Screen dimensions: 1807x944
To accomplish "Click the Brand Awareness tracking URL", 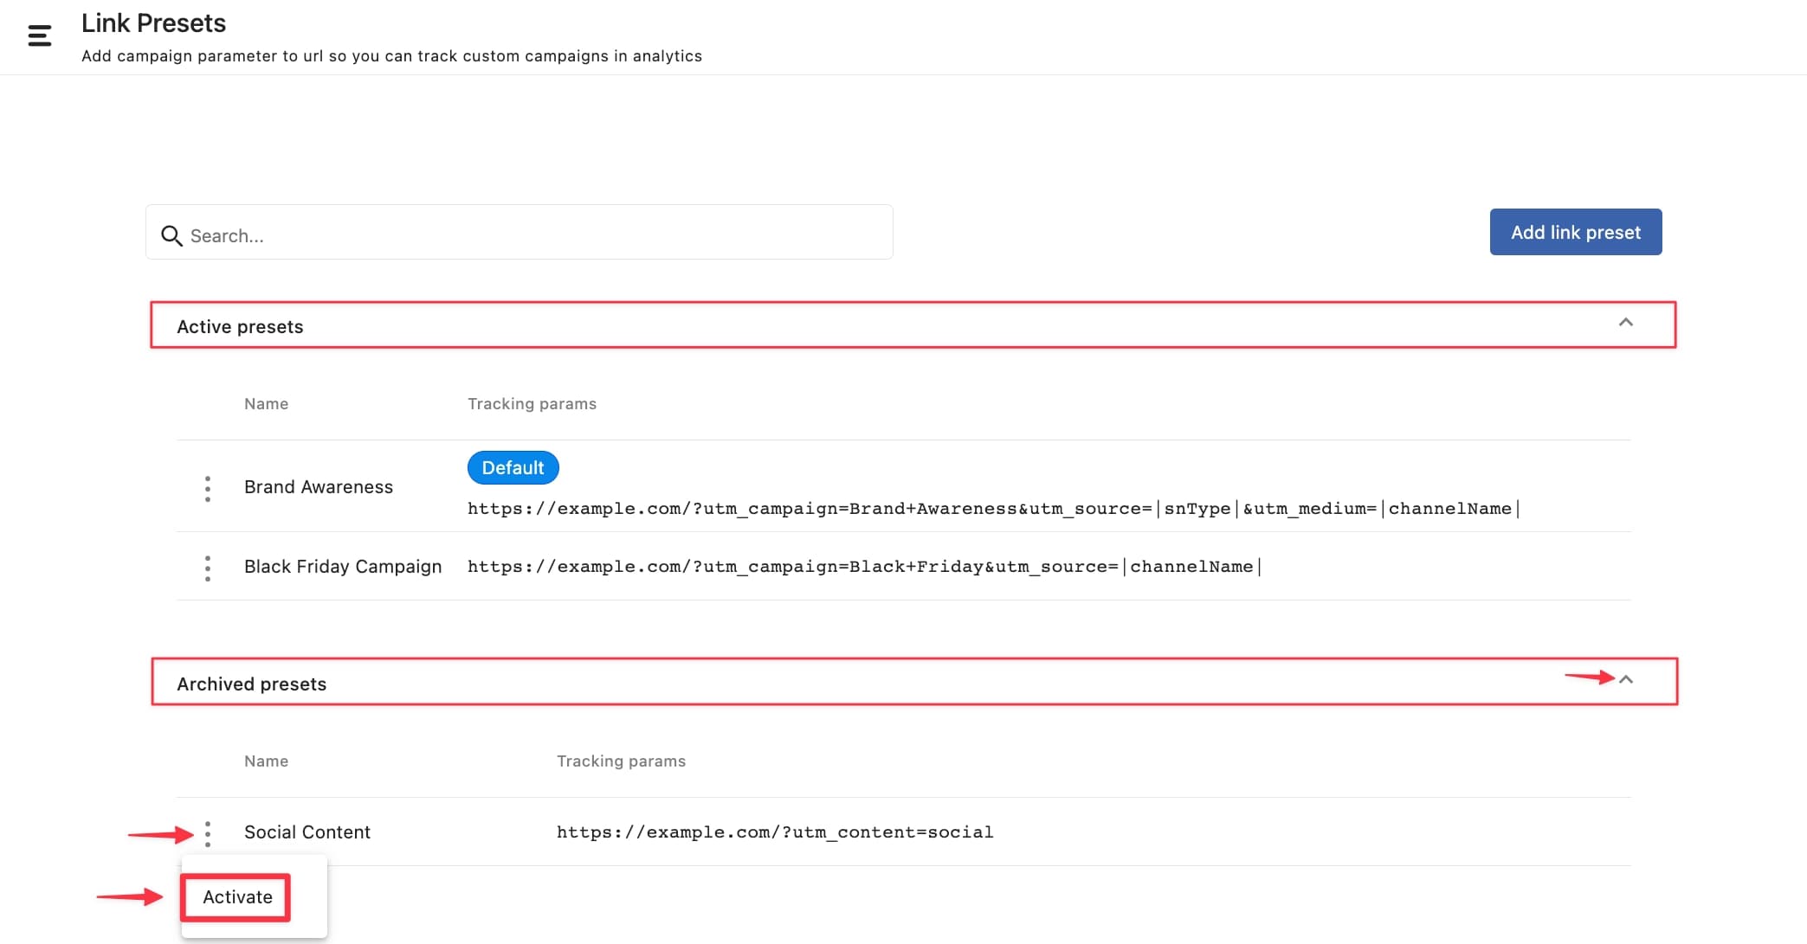I will pyautogui.click(x=994, y=509).
